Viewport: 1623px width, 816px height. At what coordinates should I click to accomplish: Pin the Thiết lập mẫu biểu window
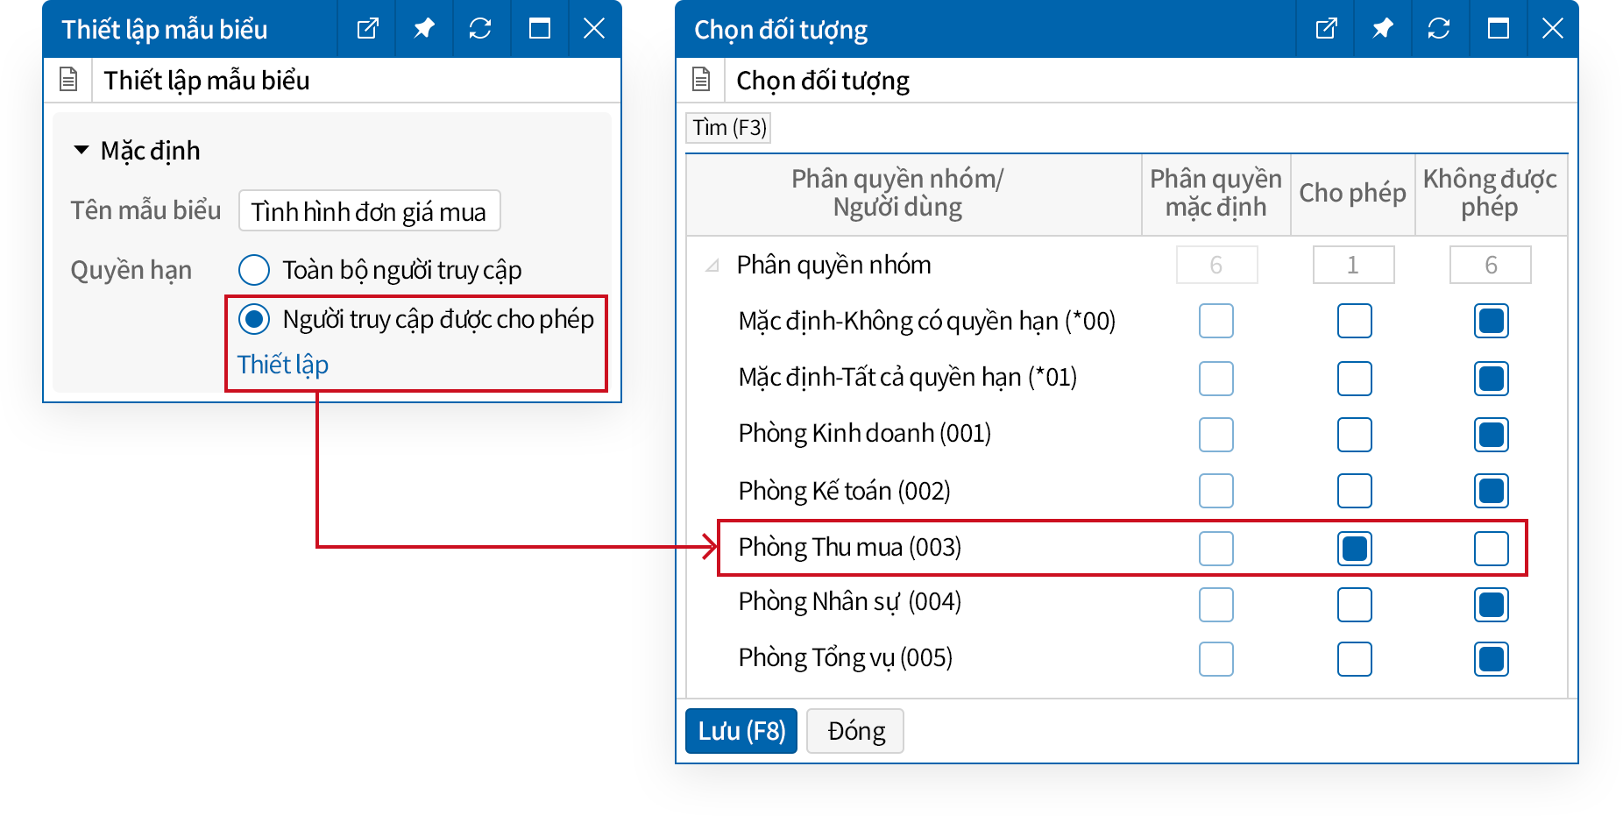point(424,29)
